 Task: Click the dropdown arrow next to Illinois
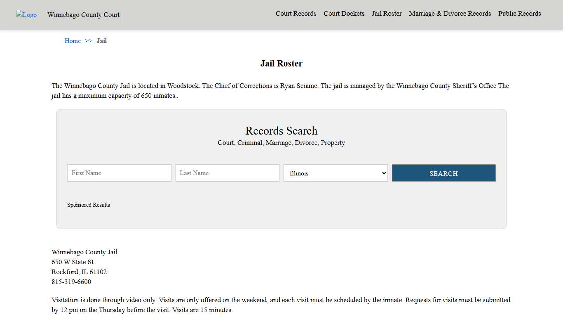(x=383, y=173)
